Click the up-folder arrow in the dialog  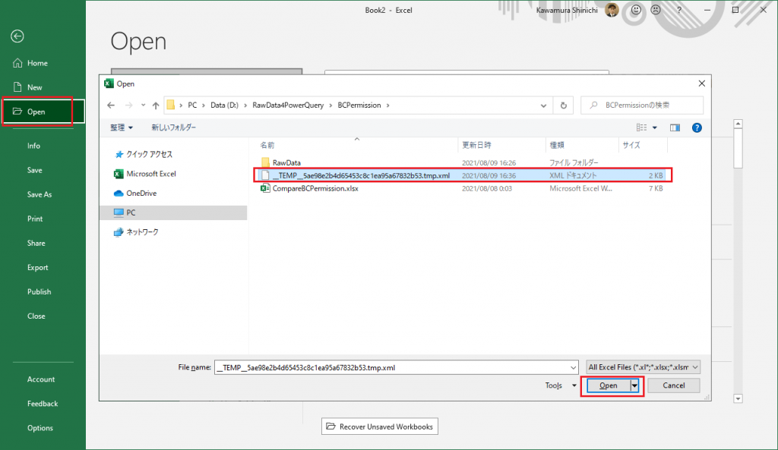tap(156, 105)
